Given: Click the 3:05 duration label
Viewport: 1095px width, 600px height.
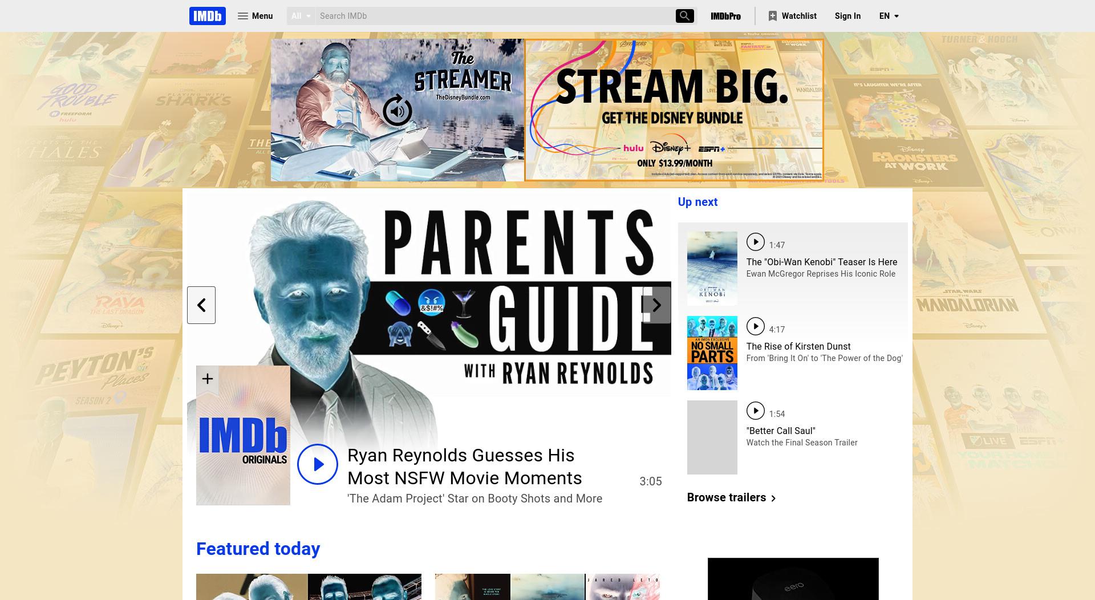Looking at the screenshot, I should click(651, 481).
